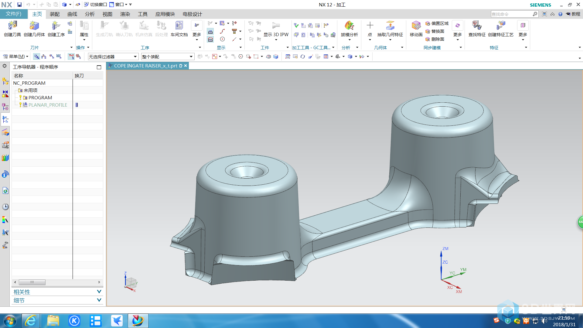The width and height of the screenshot is (583, 328).
Task: Switch to the 渲染 ribbon tab
Action: coord(125,14)
